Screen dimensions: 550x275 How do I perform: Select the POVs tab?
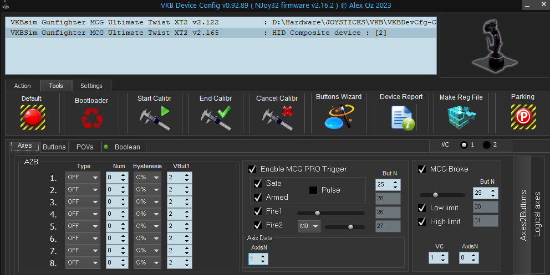click(85, 147)
